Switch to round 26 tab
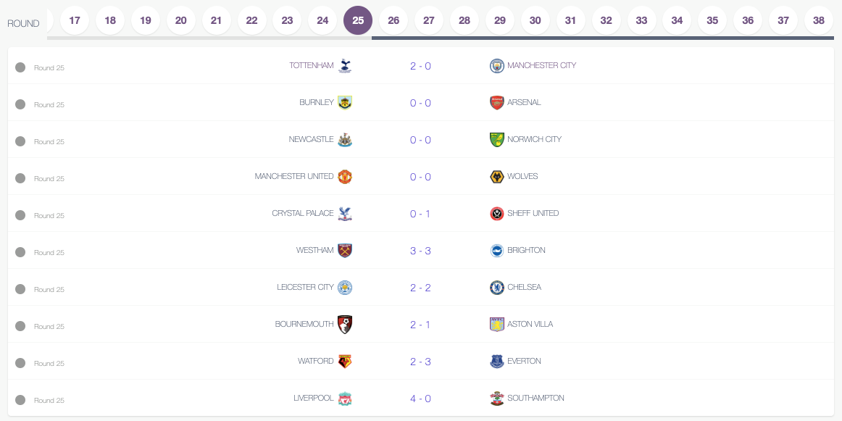Image resolution: width=842 pixels, height=421 pixels. pos(393,20)
